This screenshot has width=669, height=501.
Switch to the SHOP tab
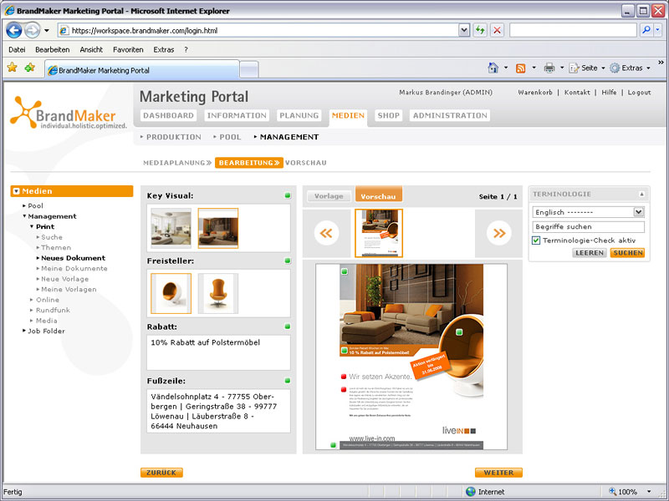(388, 116)
